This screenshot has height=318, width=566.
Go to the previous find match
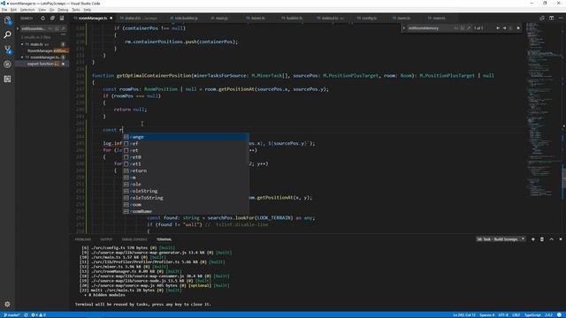pos(498,28)
